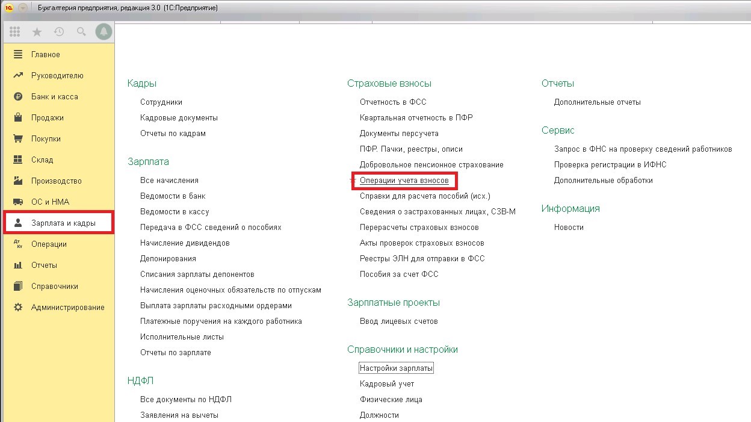Open Должности directory
The image size is (751, 422).
(x=379, y=415)
